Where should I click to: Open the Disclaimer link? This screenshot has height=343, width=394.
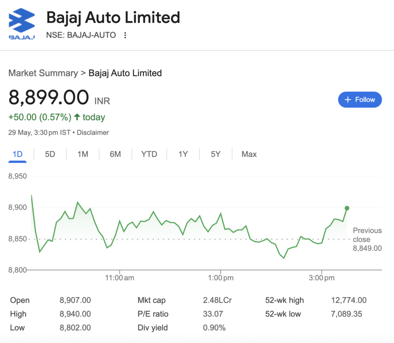pyautogui.click(x=93, y=133)
